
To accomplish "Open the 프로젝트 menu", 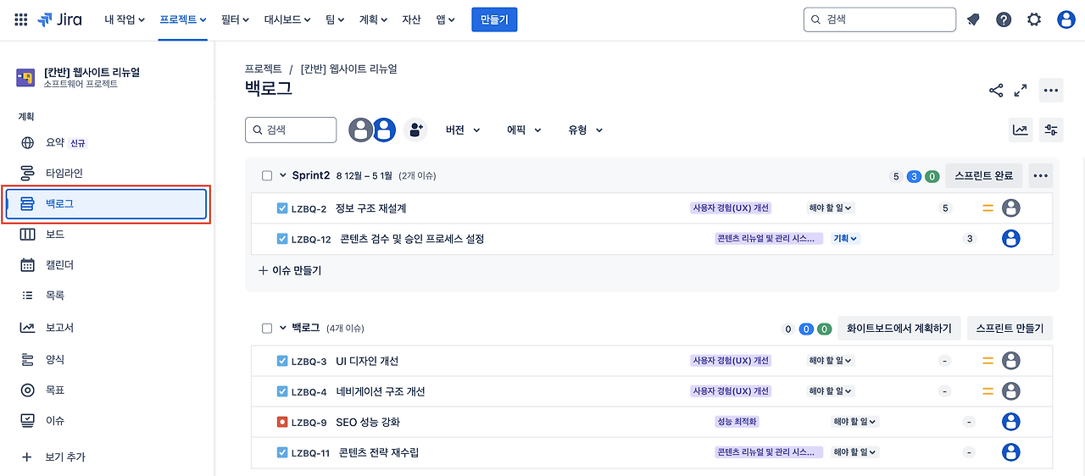I will pos(183,19).
